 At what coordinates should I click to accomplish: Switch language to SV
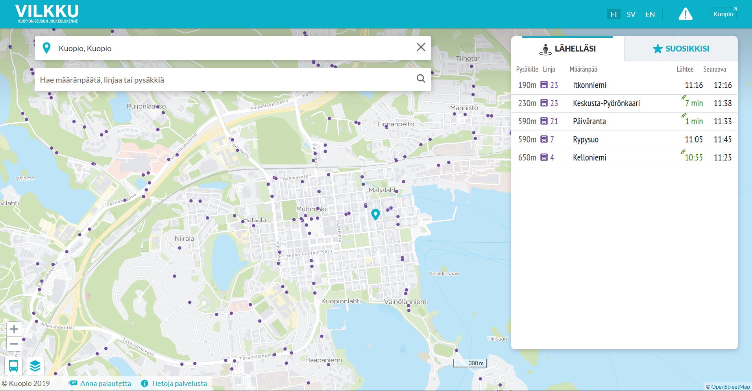click(631, 15)
